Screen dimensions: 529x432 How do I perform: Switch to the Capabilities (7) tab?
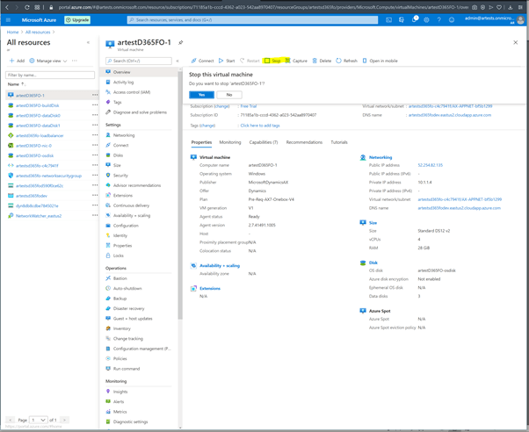coord(264,142)
